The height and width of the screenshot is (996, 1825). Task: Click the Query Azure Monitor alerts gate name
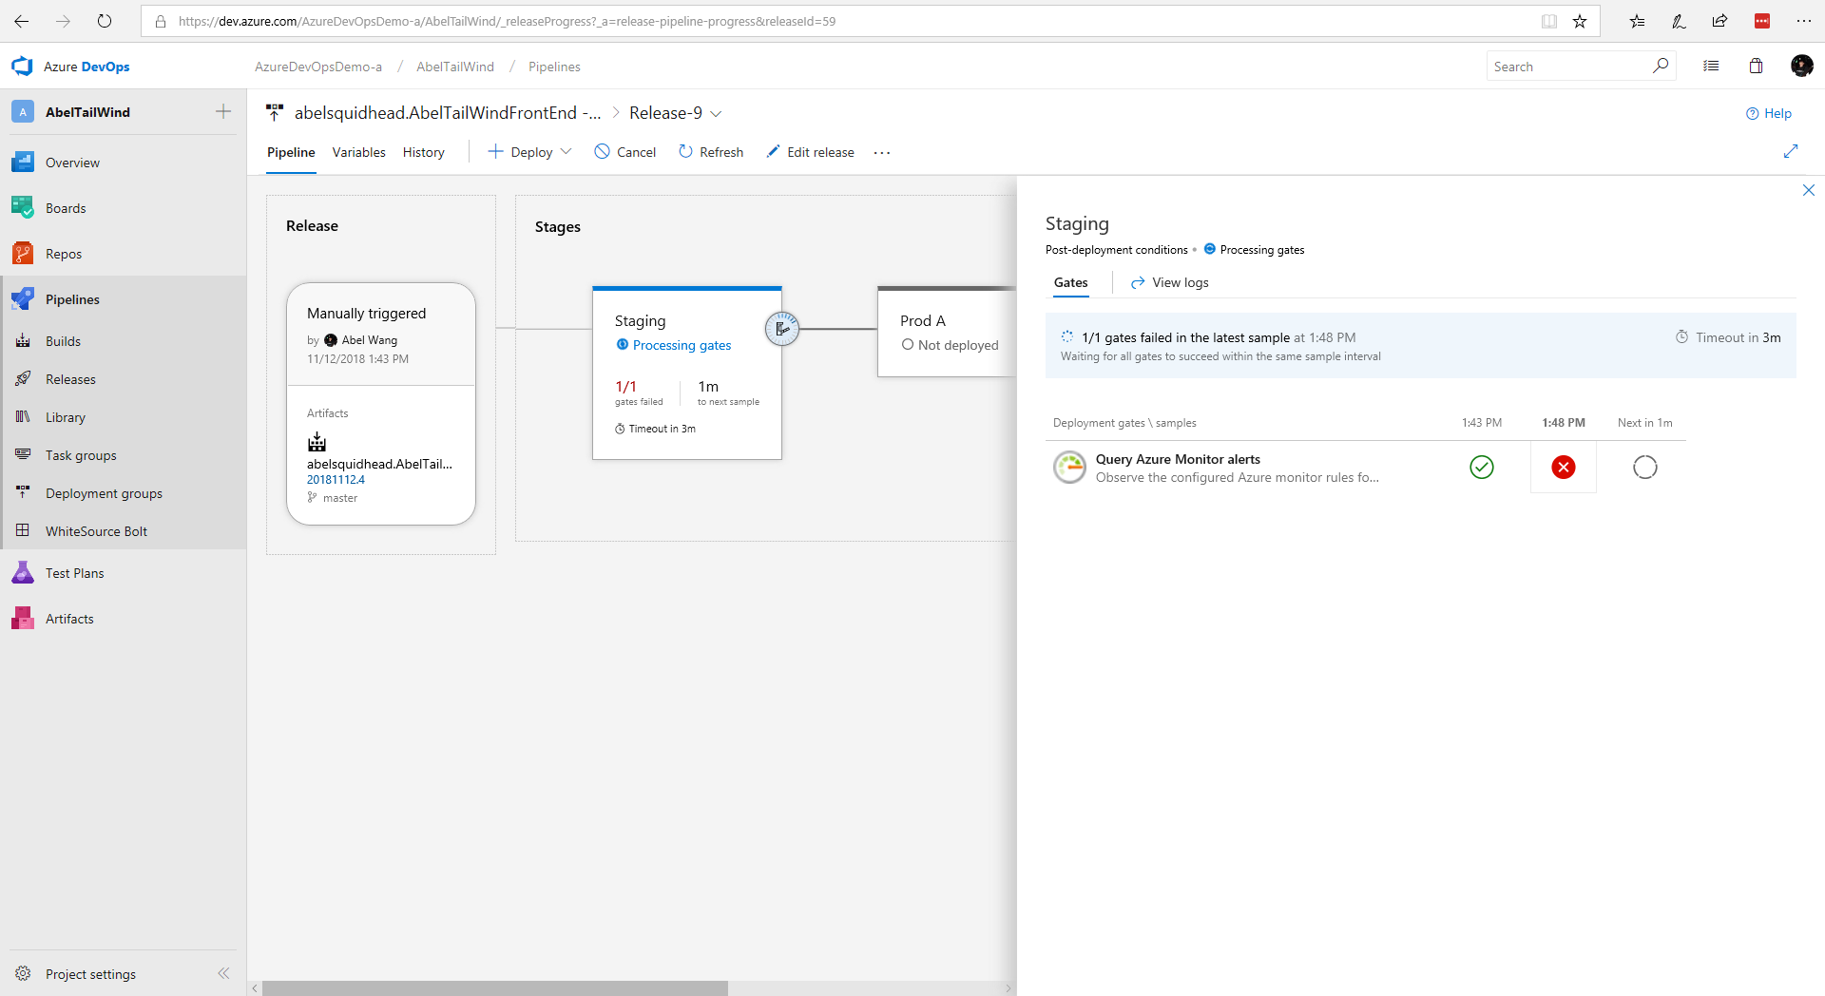click(x=1178, y=459)
